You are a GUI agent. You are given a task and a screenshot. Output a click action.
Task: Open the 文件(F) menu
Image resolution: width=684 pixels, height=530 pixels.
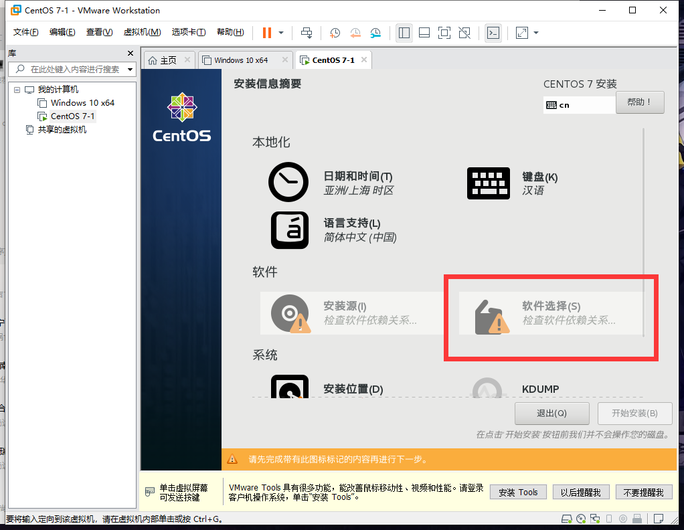coord(25,32)
